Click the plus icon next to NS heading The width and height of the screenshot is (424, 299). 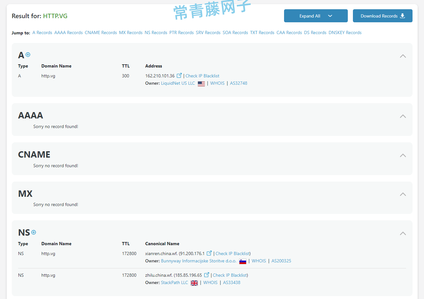point(34,232)
